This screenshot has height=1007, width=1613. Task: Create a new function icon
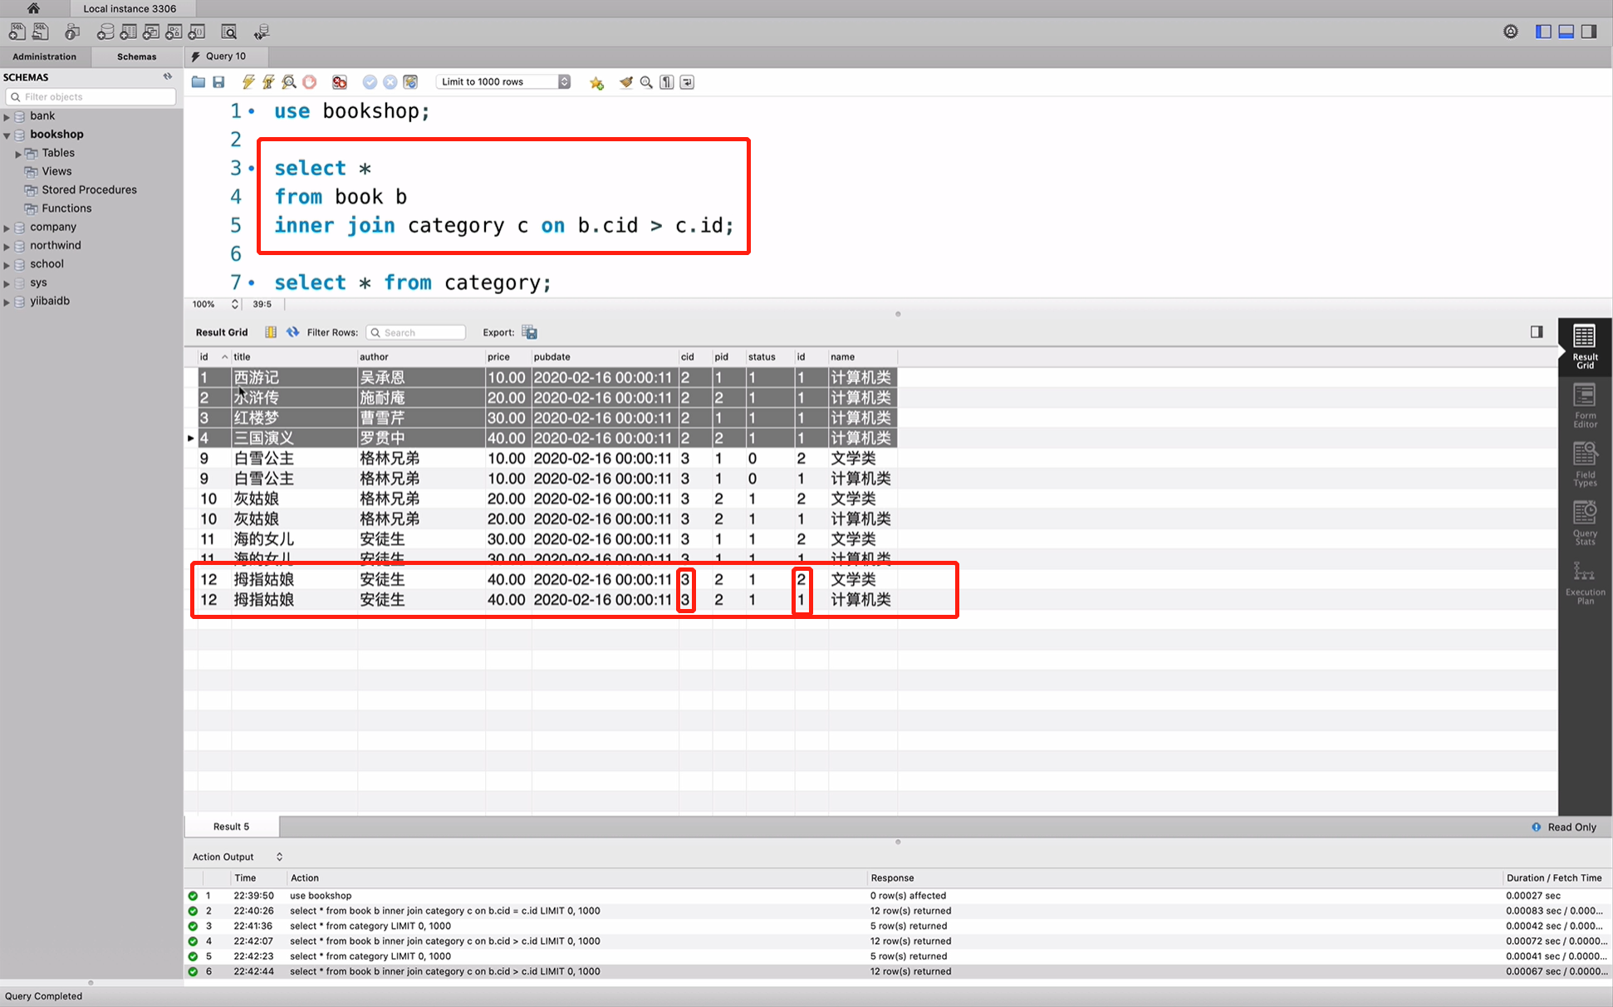(x=197, y=32)
